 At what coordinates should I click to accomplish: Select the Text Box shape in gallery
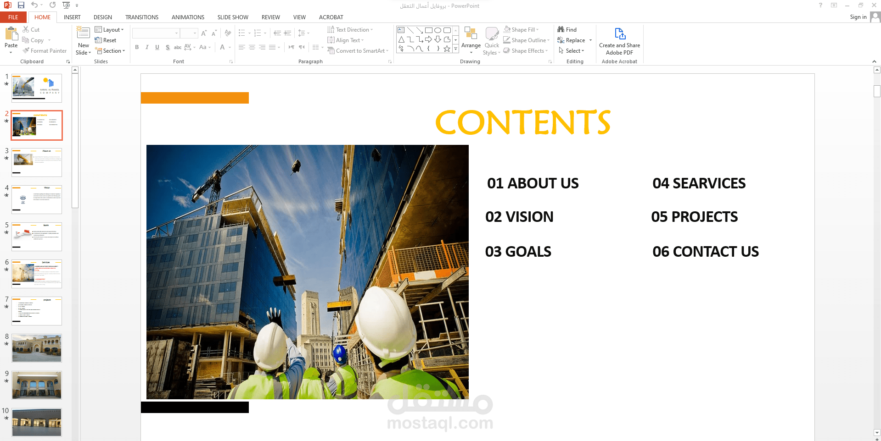(x=401, y=30)
